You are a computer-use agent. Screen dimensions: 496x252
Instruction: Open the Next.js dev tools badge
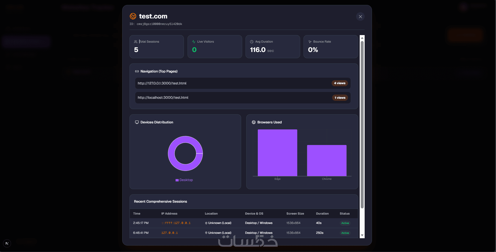pyautogui.click(x=7, y=243)
